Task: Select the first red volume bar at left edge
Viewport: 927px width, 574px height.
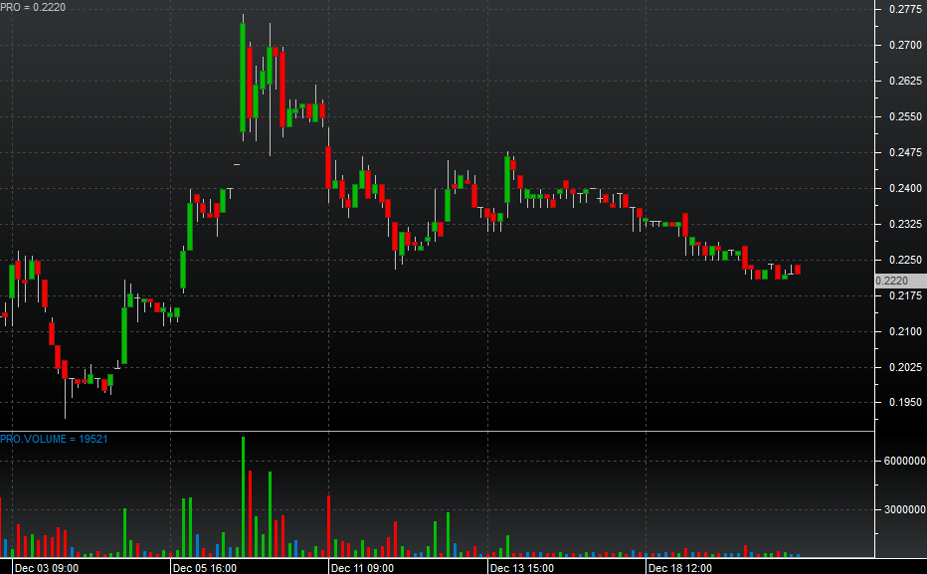Action: (x=1, y=525)
